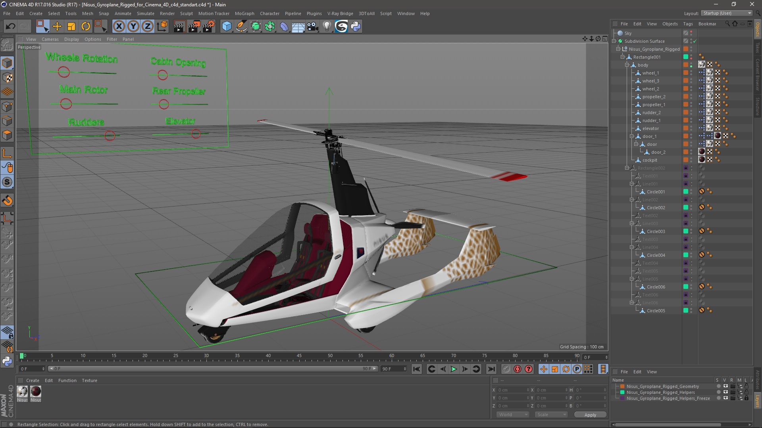
Task: Select the Rotate tool
Action: (x=86, y=27)
